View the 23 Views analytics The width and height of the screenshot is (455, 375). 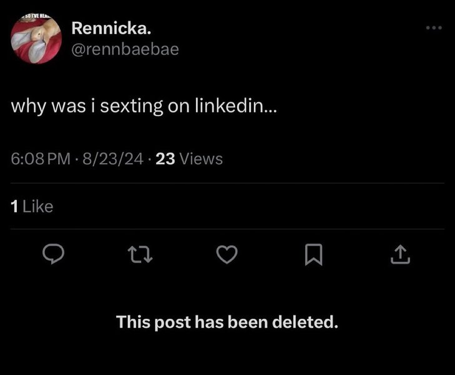coord(188,159)
